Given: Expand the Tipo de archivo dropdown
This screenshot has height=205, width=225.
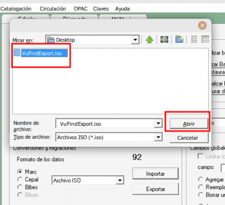Looking at the screenshot, I should tap(158, 137).
